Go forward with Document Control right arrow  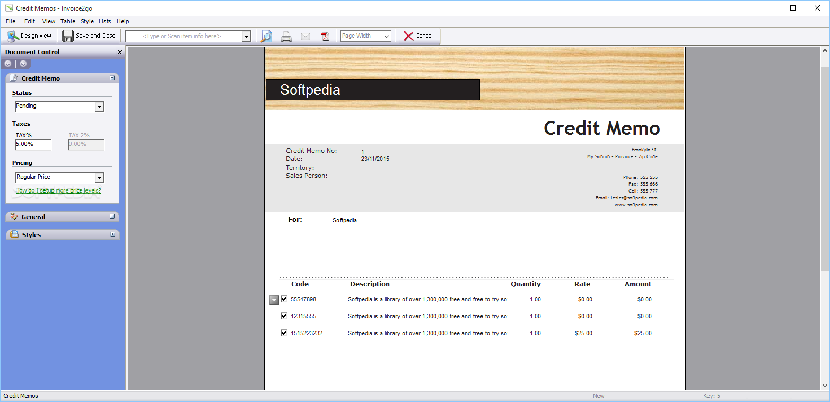point(23,64)
